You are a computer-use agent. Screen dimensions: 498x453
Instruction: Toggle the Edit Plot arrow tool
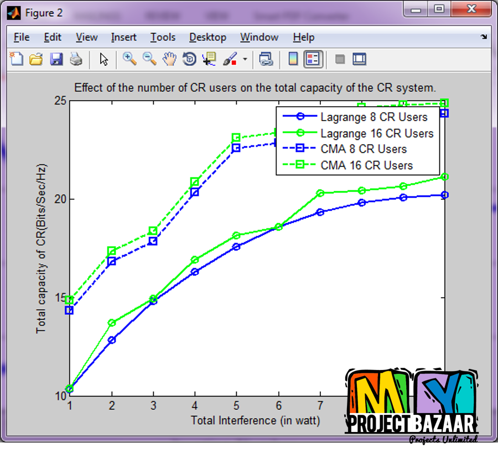coord(104,59)
